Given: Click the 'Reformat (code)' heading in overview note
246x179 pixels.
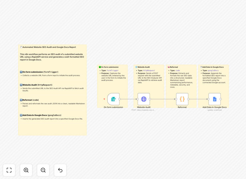Looking at the screenshot, I should coord(30,100).
